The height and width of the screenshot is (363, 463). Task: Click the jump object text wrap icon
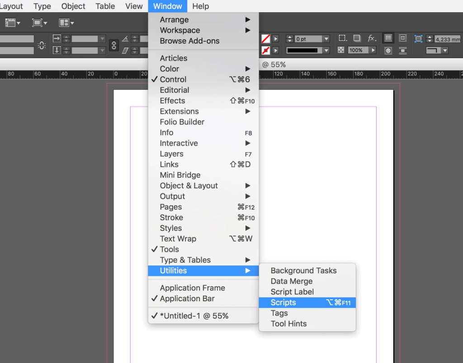point(402,50)
